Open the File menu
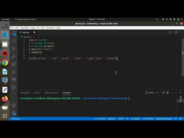This screenshot has height=138, width=184. coord(12,28)
